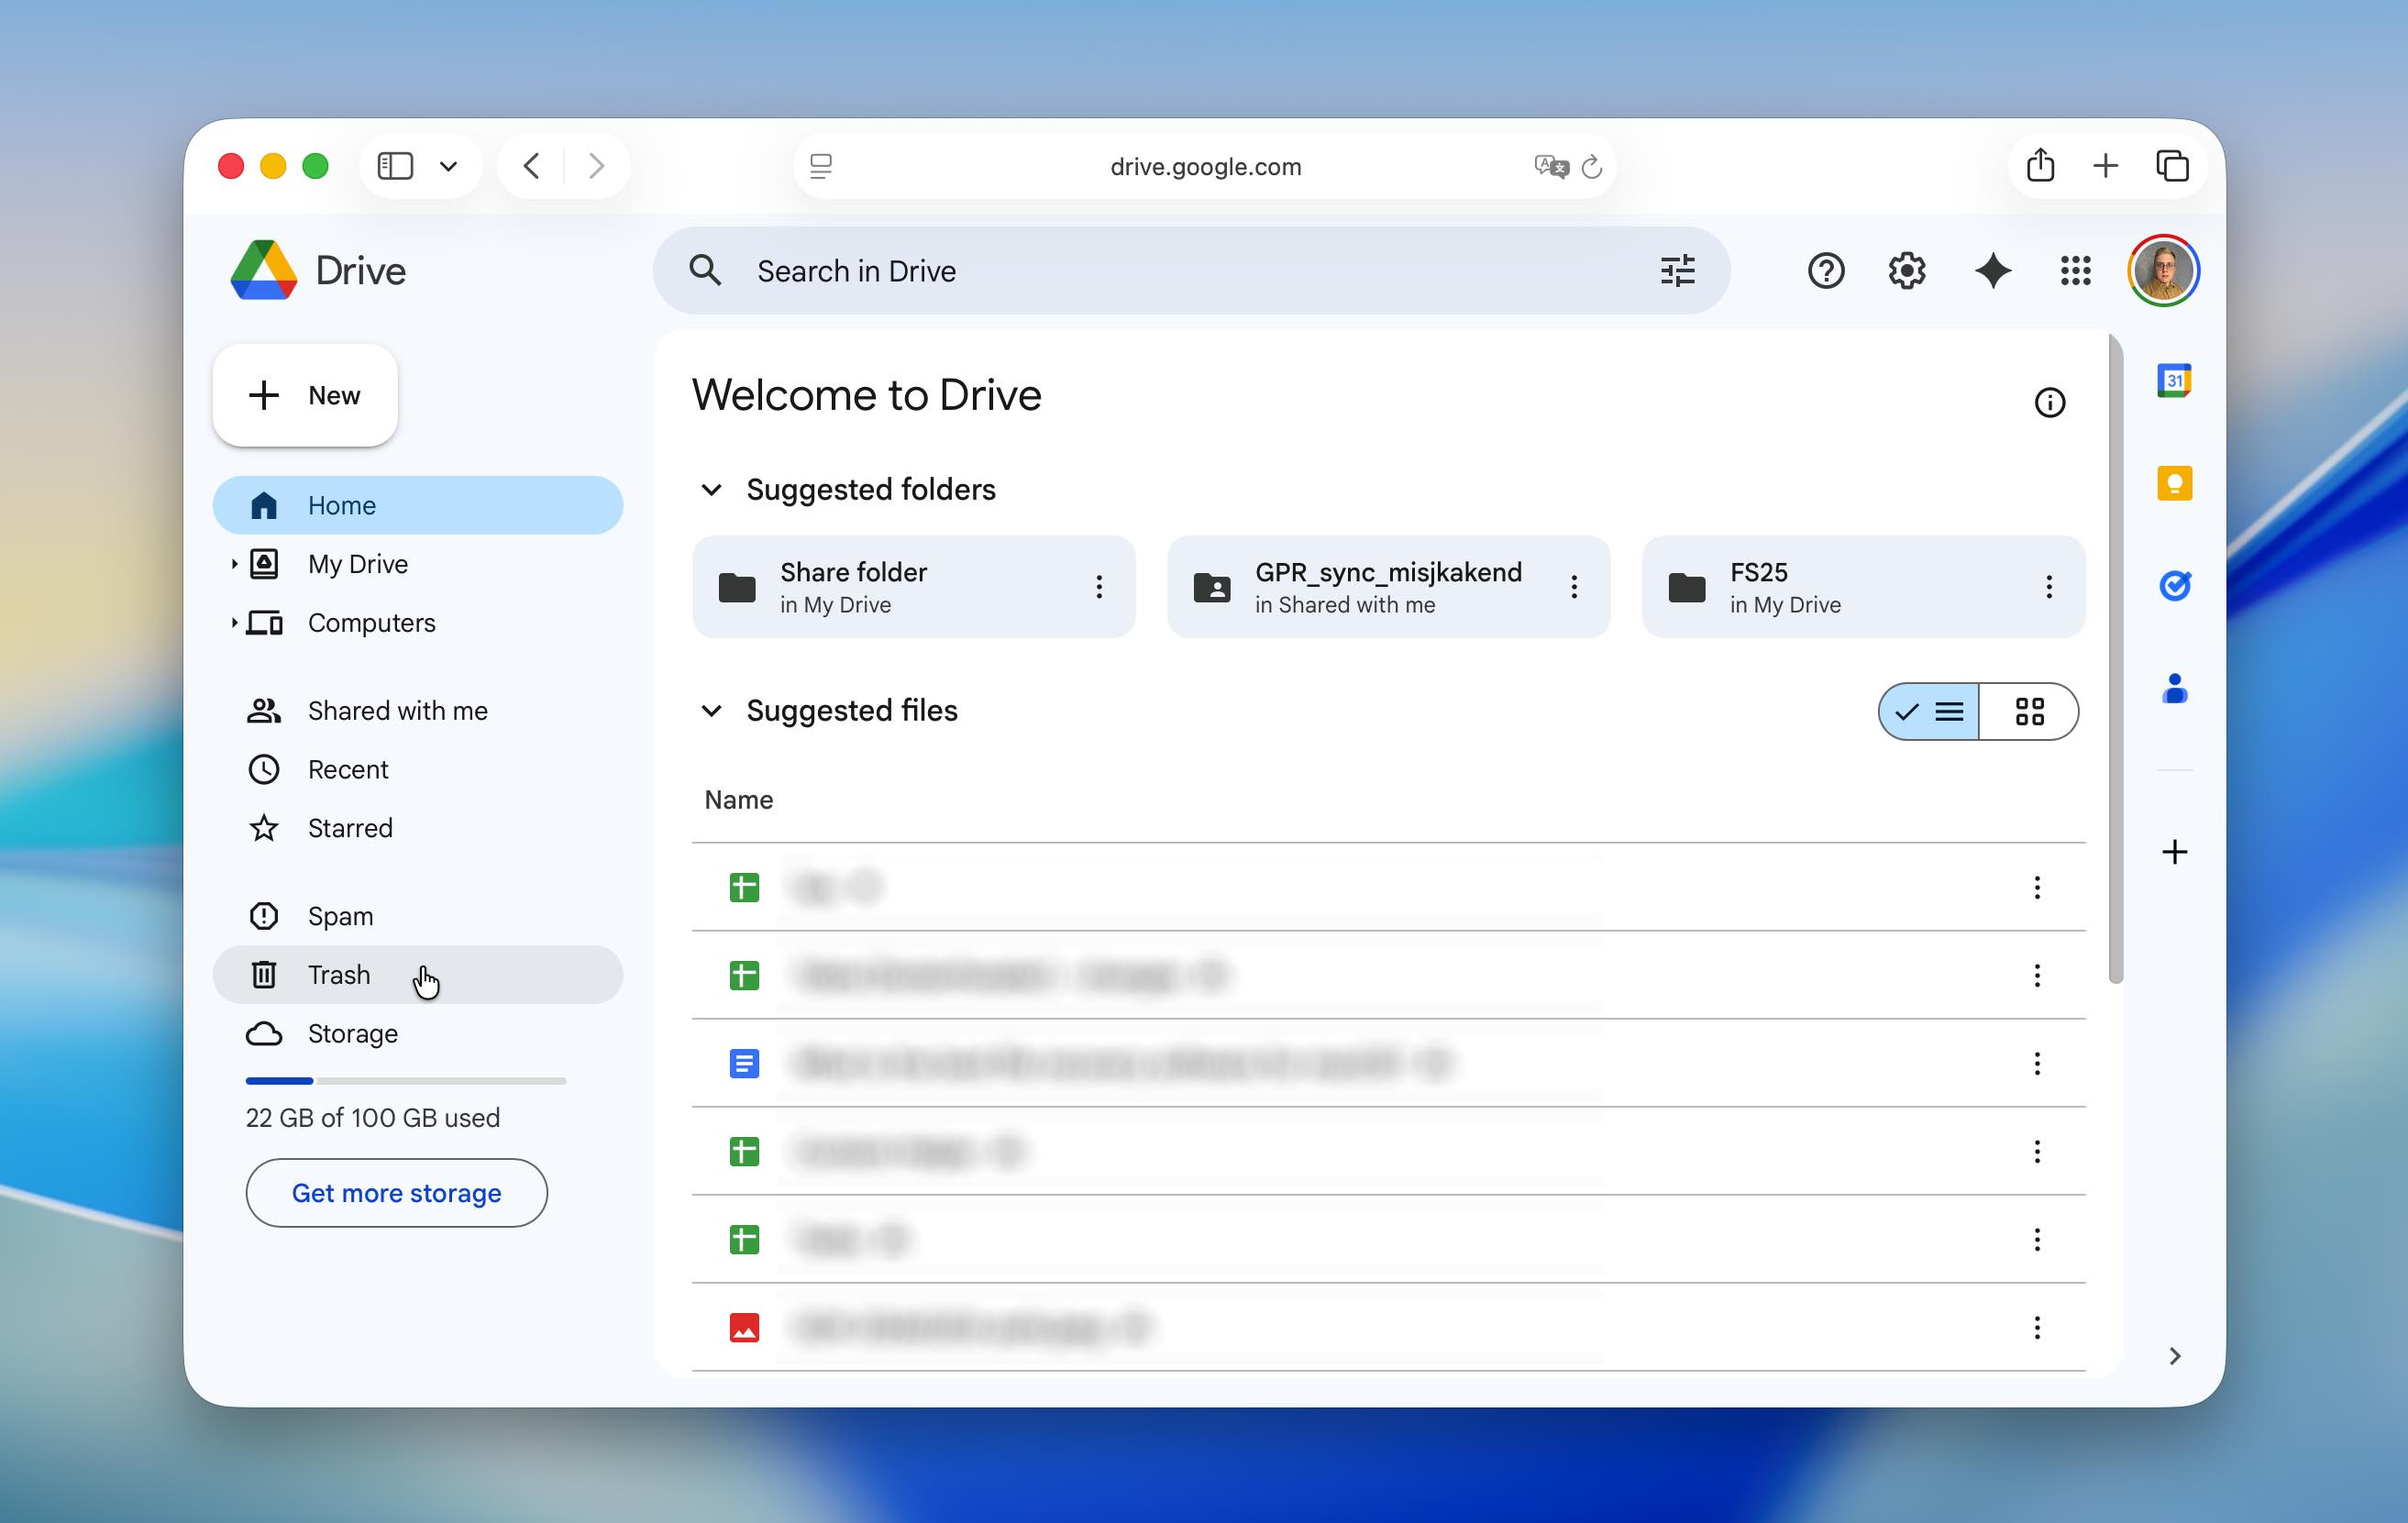Image resolution: width=2408 pixels, height=1523 pixels.
Task: Click the New button
Action: pyautogui.click(x=305, y=396)
